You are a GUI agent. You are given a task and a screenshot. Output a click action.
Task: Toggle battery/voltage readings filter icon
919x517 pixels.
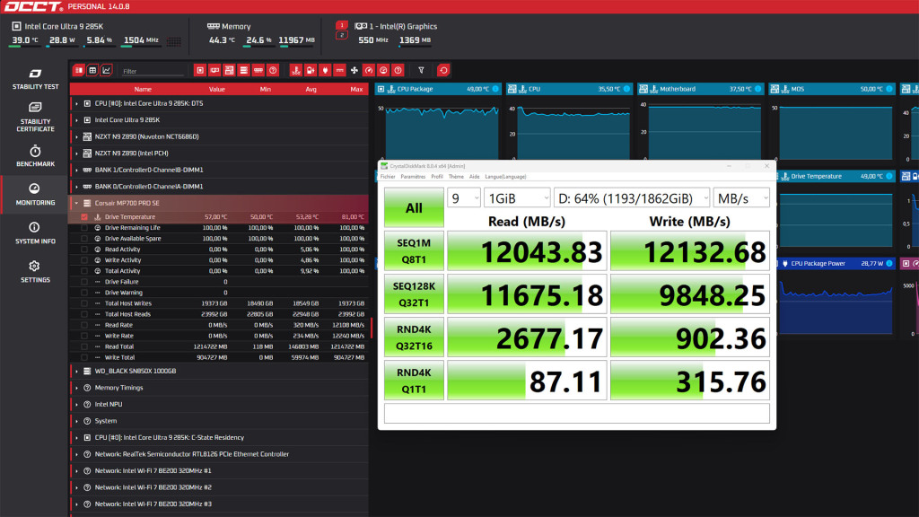tap(311, 70)
